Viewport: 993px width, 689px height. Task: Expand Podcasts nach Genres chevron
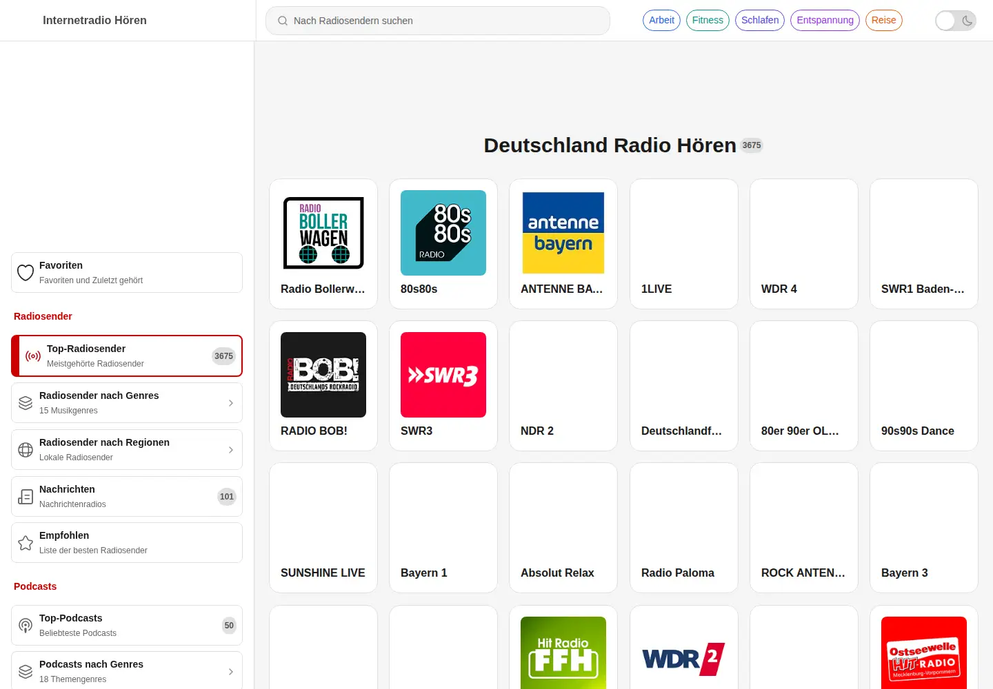point(231,672)
